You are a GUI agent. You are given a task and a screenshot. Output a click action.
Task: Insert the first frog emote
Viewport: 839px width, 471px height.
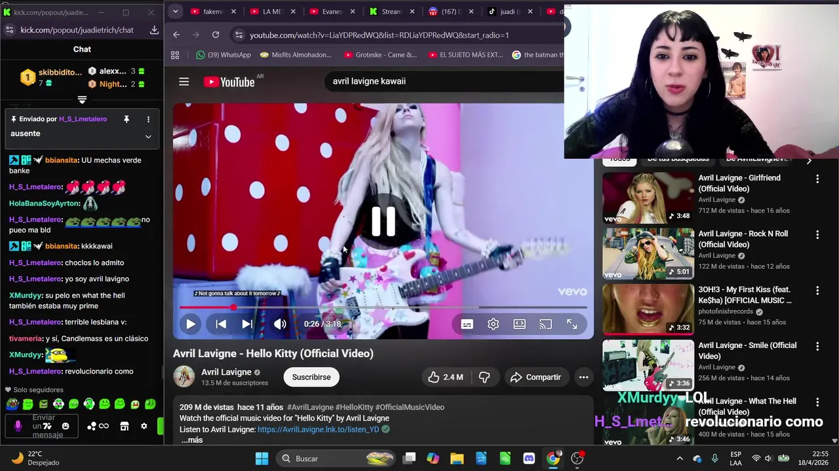(x=12, y=404)
